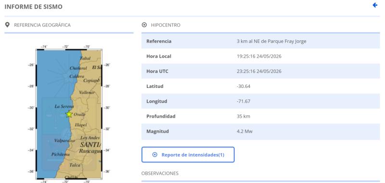This screenshot has height=183, width=385.
Task: Click the circle icon inside Reporte de intensidades button
Action: [154, 155]
